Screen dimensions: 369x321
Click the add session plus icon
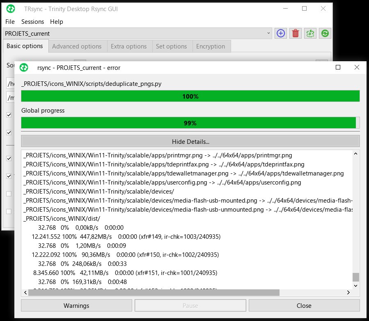click(x=281, y=33)
